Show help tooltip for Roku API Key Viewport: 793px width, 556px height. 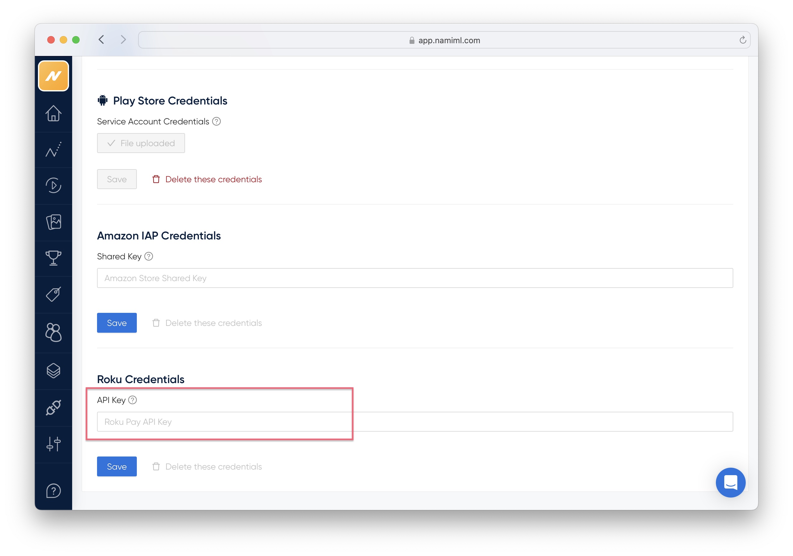coord(132,400)
